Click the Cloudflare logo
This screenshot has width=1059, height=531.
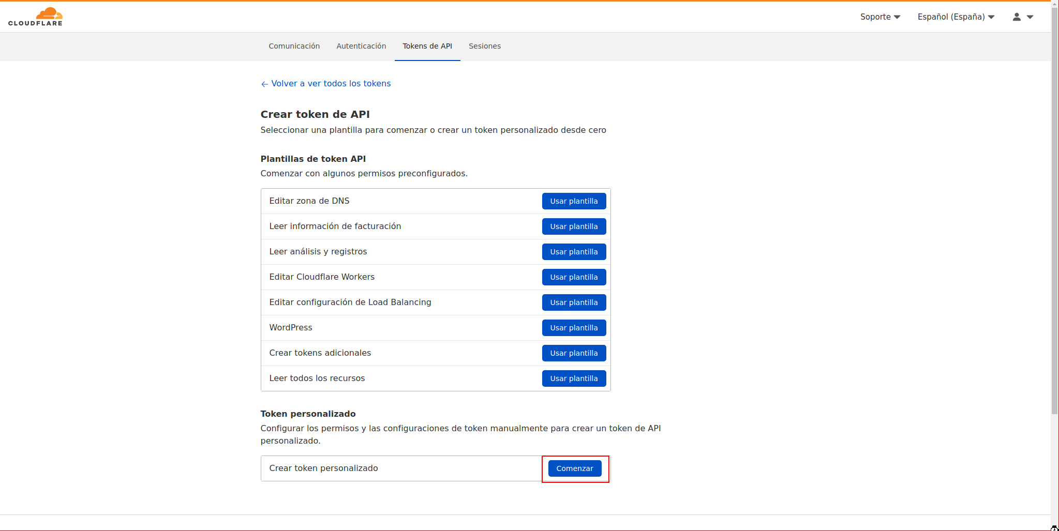click(35, 17)
